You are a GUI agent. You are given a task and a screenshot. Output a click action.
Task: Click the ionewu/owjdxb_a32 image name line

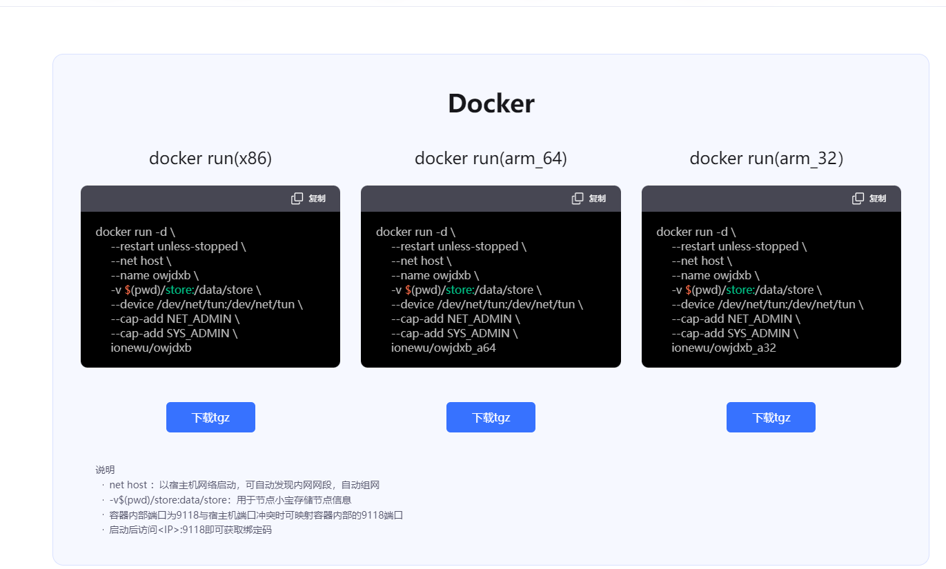click(724, 348)
